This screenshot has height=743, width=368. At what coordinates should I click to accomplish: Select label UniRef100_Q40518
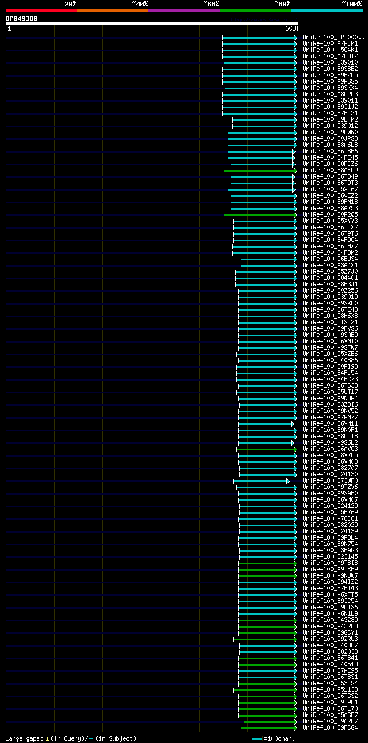(x=330, y=664)
